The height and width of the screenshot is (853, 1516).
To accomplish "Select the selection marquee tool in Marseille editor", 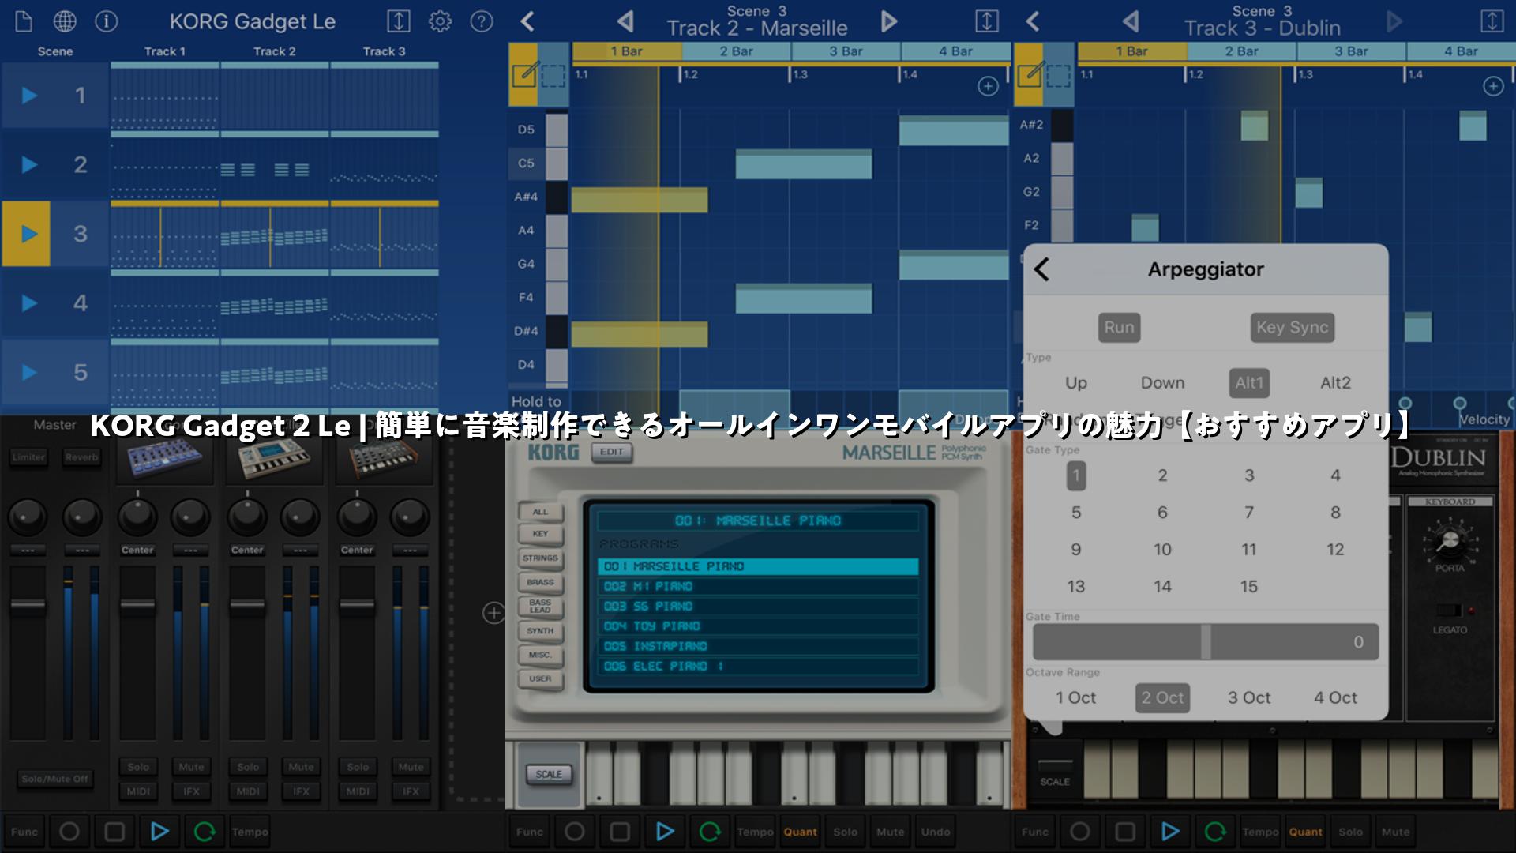I will click(x=553, y=74).
